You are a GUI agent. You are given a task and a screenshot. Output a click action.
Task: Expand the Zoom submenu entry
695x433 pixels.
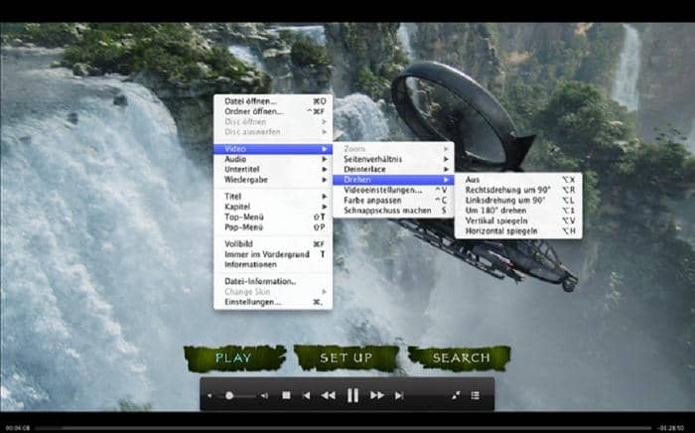393,149
